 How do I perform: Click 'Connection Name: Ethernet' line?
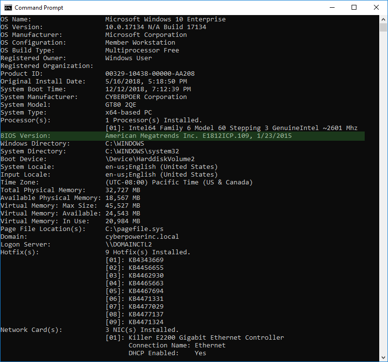click(177, 346)
